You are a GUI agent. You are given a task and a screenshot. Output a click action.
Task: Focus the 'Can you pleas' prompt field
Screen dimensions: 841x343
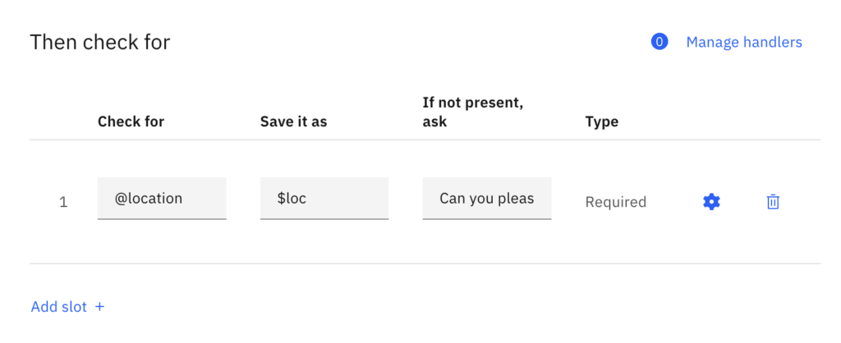pyautogui.click(x=487, y=199)
